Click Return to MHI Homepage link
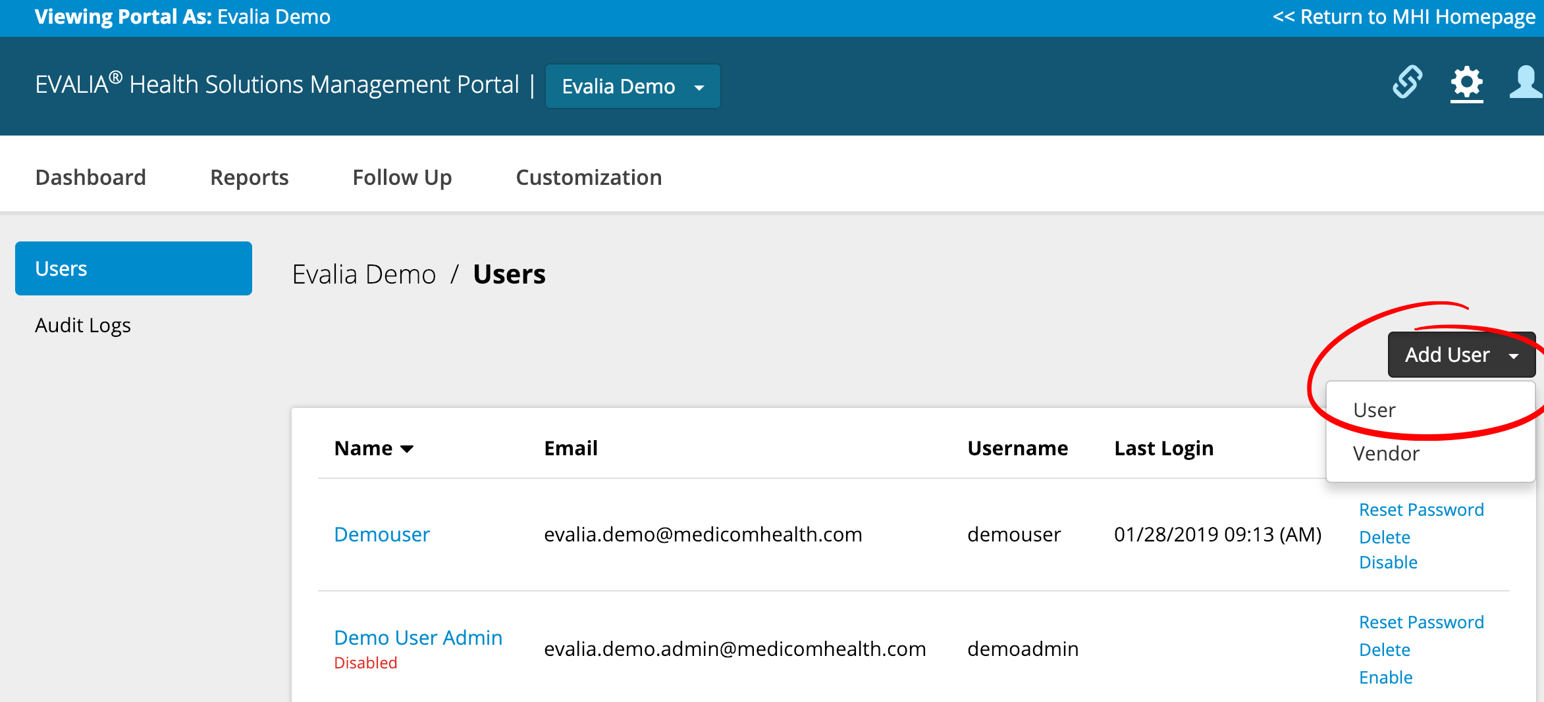The image size is (1544, 702). (x=1404, y=16)
